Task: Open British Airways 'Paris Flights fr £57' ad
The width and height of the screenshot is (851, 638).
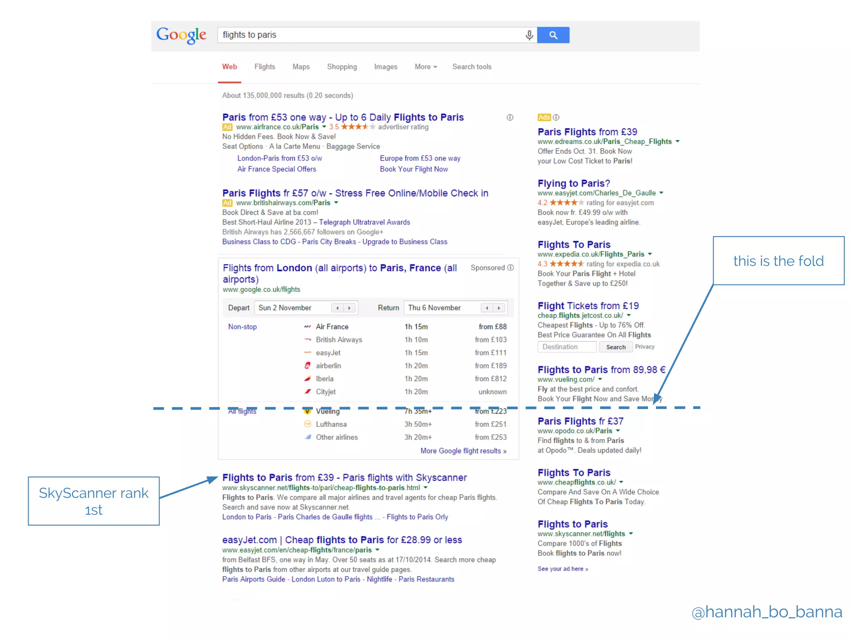Action: tap(355, 193)
